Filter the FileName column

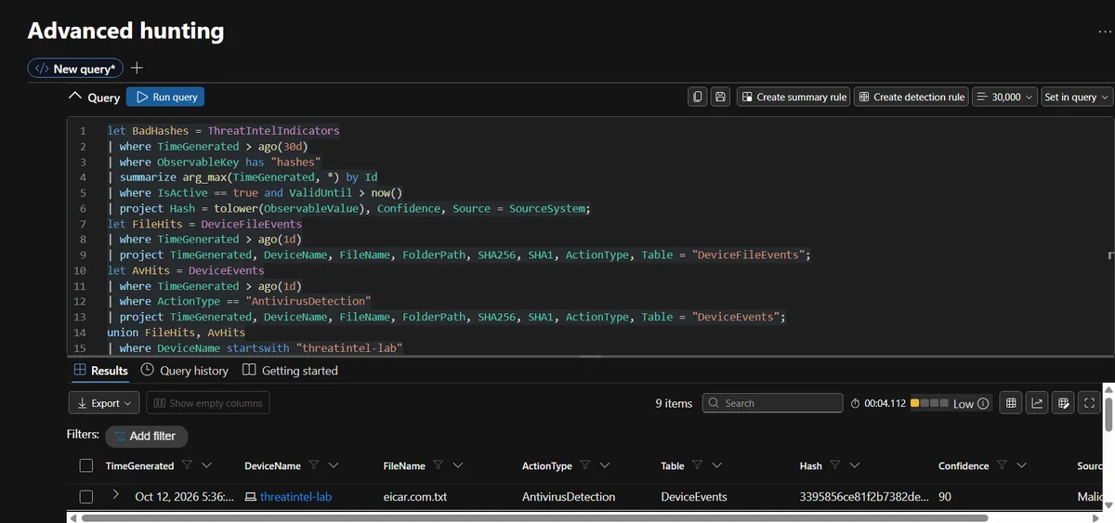[439, 465]
